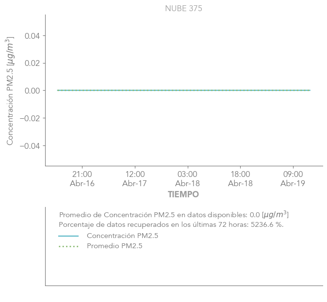327x302 pixels.
Task: Click the Promedio PM2.5 legend label
Action: coord(114,246)
